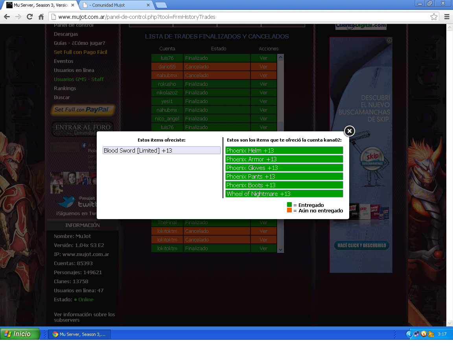Click the Twitter bird logo
453x354 pixels.
coord(65,202)
